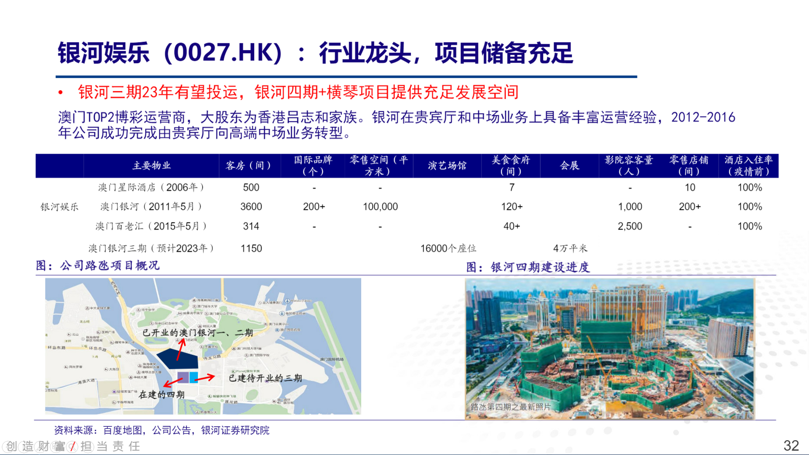Click photo caption 路氹第四期之最新照片
809x455 pixels.
pos(511,407)
